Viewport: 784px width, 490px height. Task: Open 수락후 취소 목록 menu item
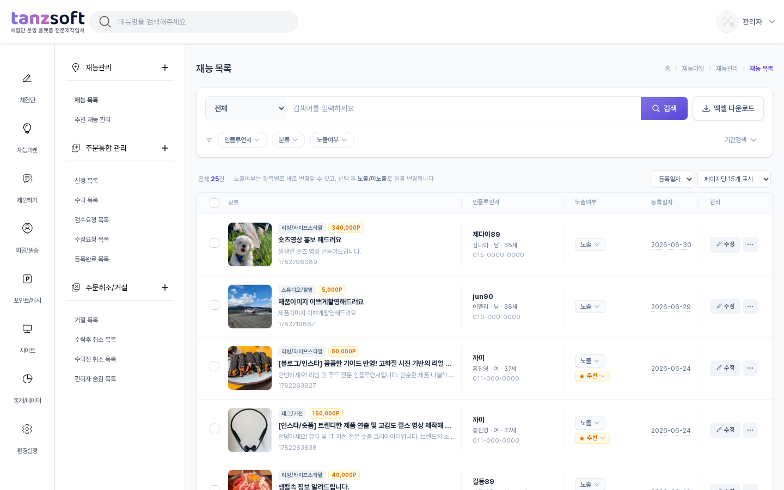[x=95, y=340]
